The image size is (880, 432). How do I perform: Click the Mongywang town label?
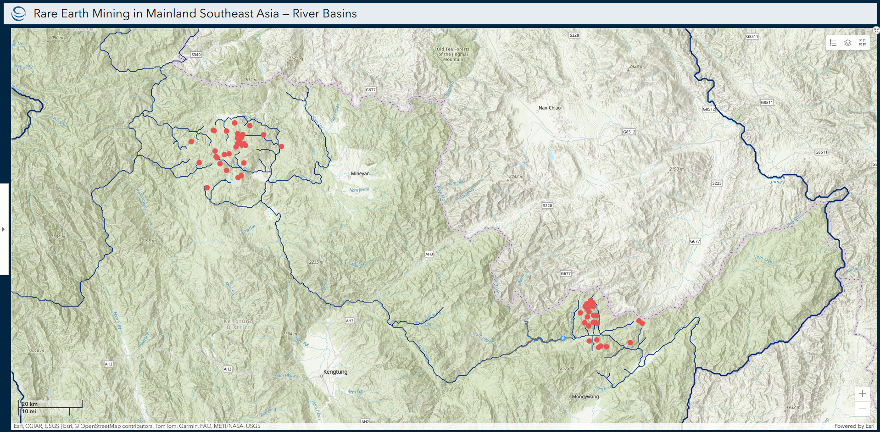(585, 397)
